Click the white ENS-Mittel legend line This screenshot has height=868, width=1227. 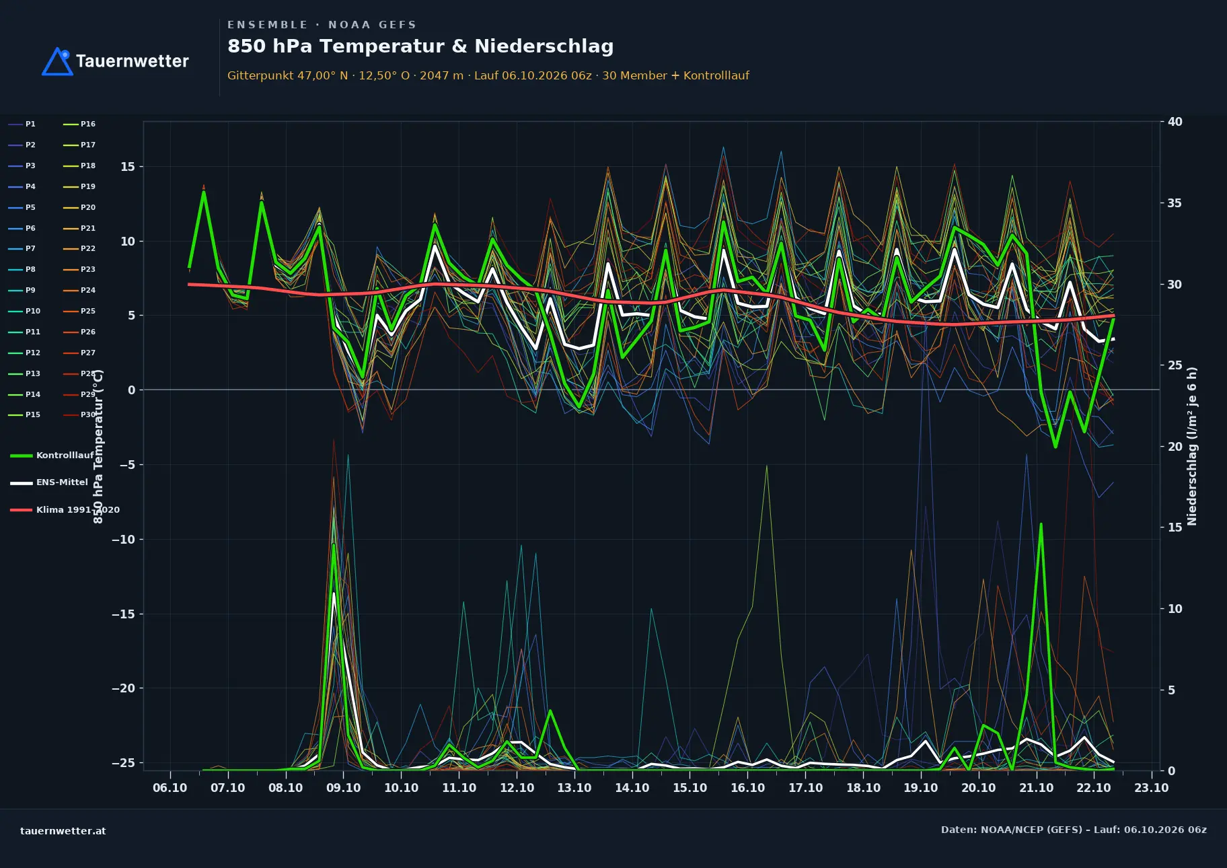pyautogui.click(x=22, y=482)
